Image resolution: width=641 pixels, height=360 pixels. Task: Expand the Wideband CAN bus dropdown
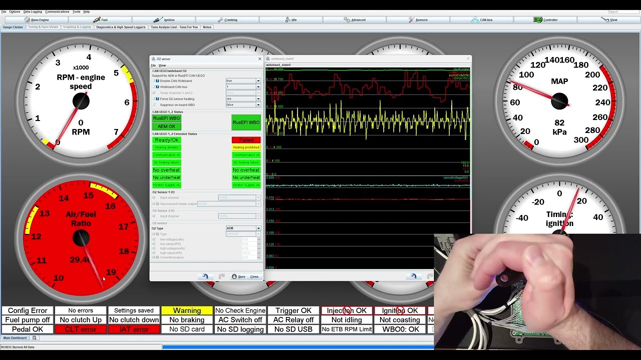pos(258,87)
